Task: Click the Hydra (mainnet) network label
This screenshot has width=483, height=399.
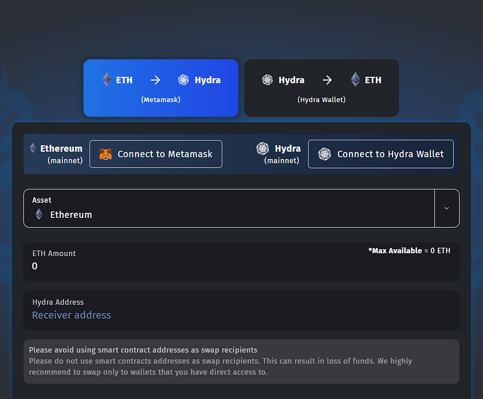Action: [282, 154]
